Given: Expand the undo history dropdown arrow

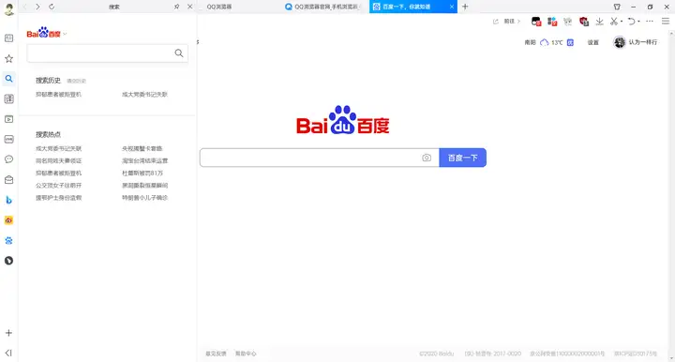Looking at the screenshot, I should [638, 22].
